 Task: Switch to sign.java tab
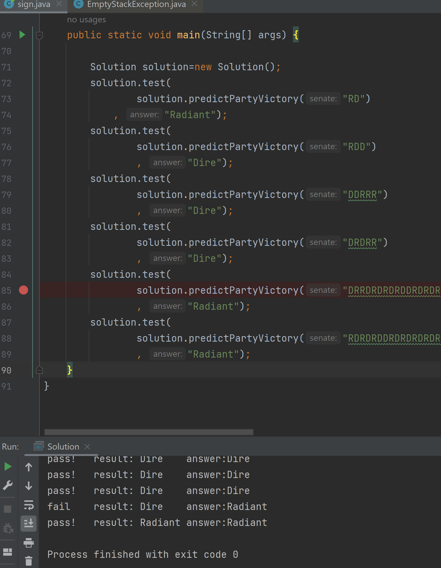pos(34,4)
